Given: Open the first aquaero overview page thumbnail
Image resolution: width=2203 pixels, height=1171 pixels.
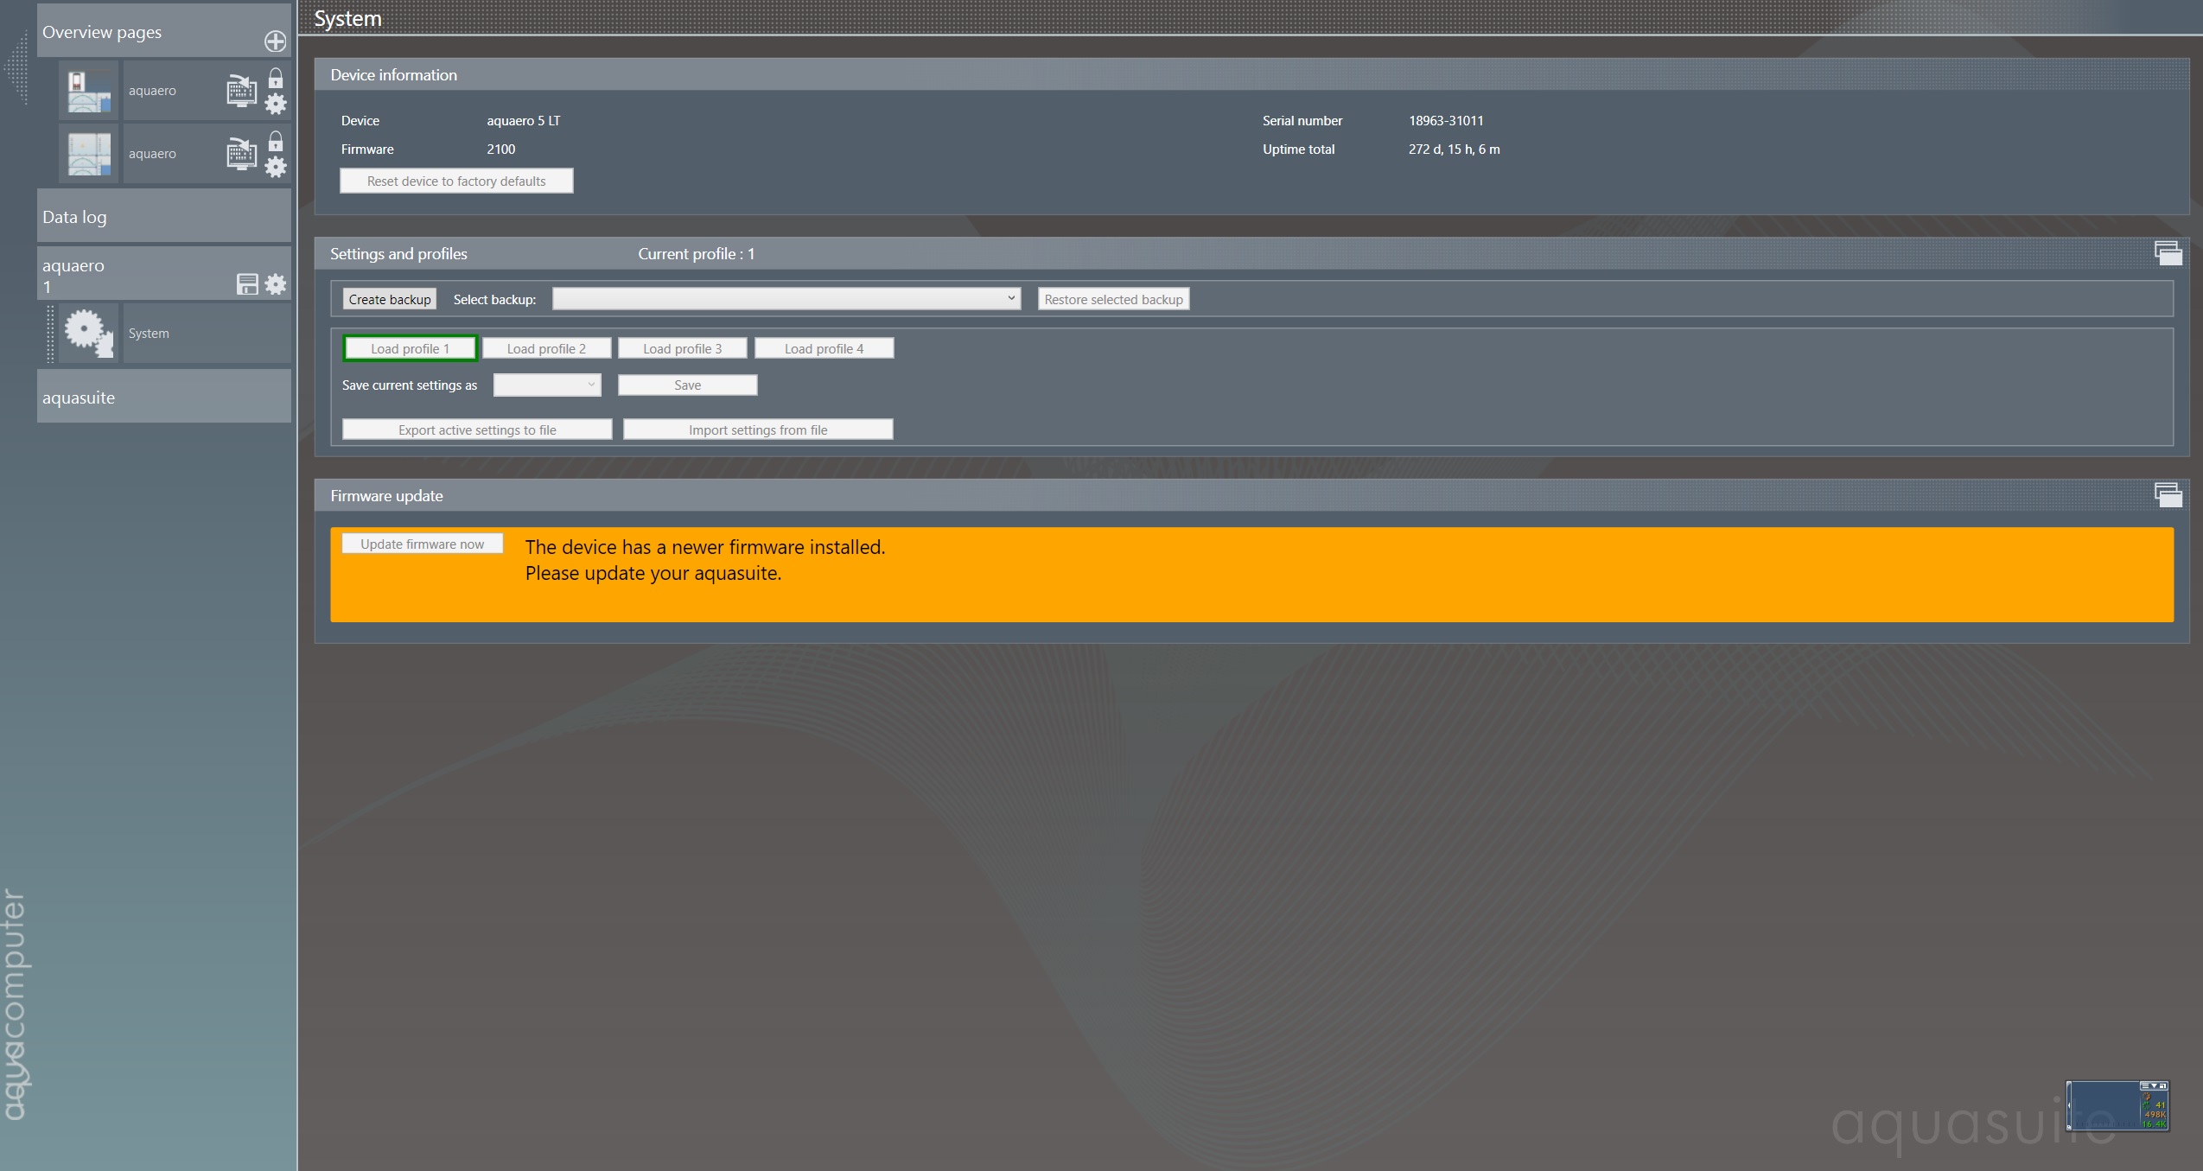Looking at the screenshot, I should pyautogui.click(x=89, y=91).
